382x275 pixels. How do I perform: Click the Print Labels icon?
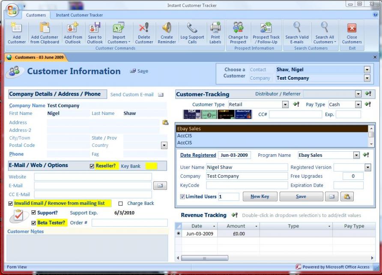pos(215,27)
